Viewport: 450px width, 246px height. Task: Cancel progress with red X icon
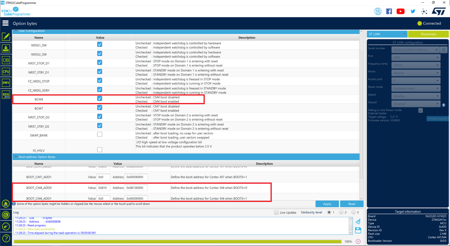(358, 242)
